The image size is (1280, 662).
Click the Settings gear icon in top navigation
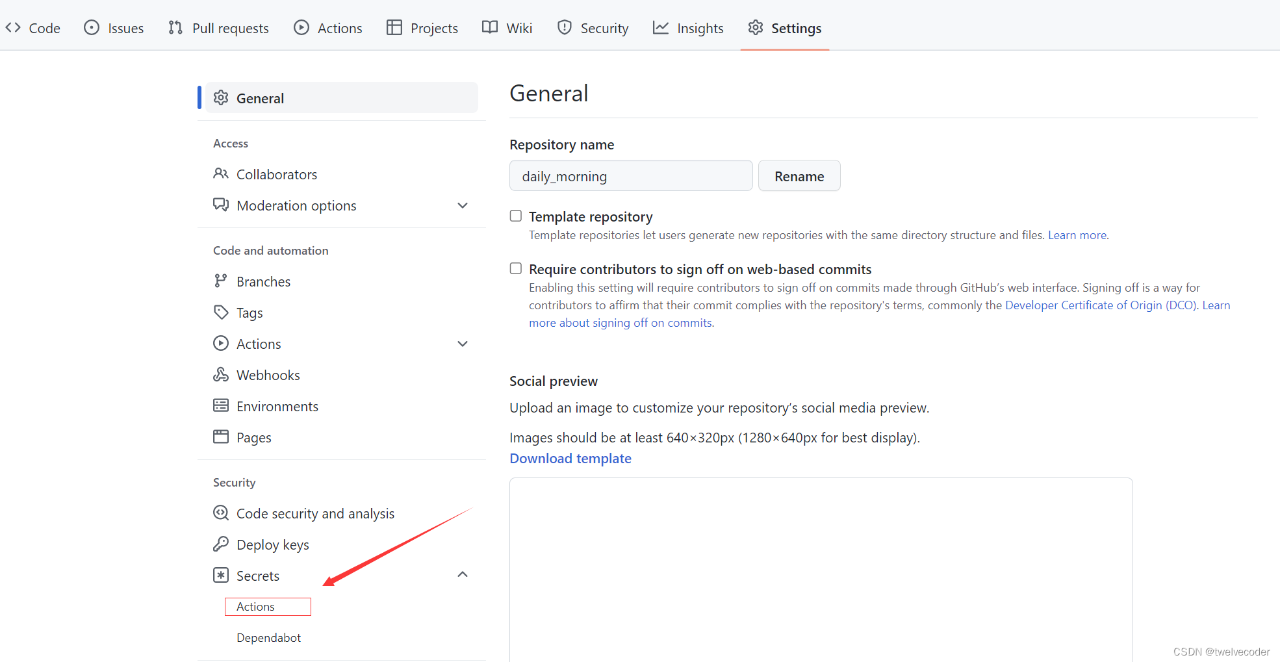(x=756, y=27)
